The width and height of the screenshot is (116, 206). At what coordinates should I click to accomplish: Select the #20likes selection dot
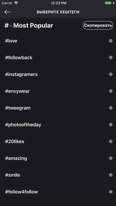(111, 141)
